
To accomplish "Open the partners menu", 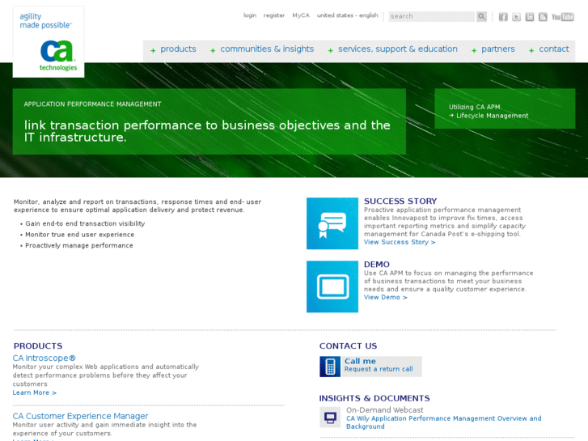I will [x=498, y=49].
